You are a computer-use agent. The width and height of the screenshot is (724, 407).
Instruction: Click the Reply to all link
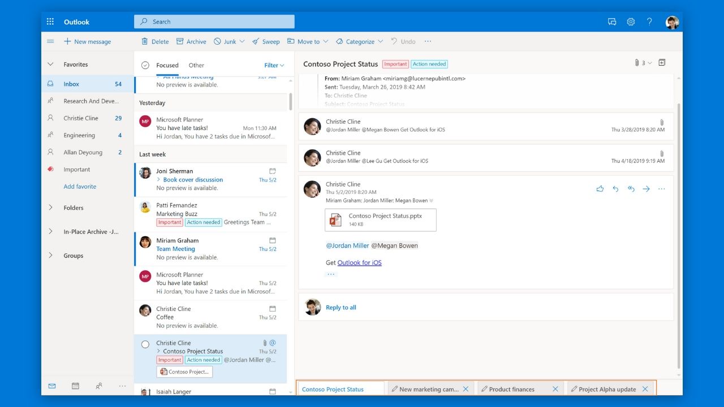click(x=341, y=307)
